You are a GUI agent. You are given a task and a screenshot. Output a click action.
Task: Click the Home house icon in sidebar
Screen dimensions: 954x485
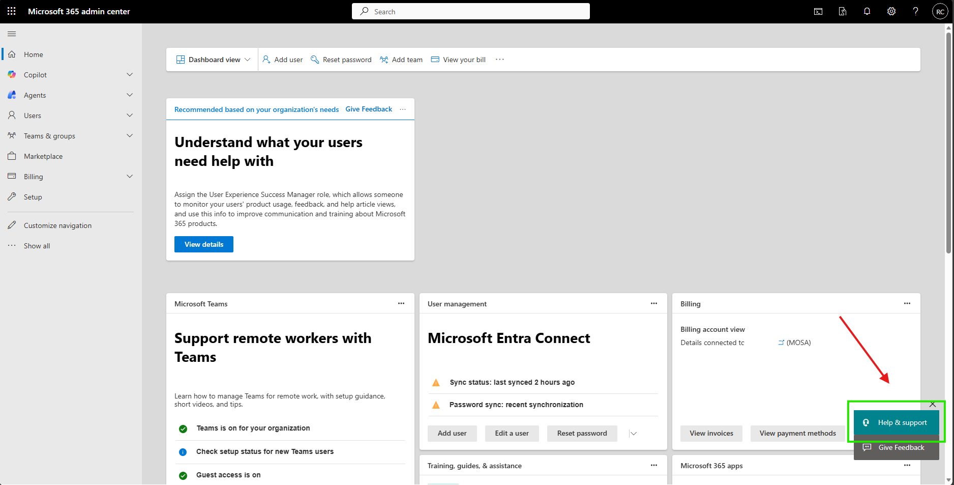pyautogui.click(x=12, y=54)
